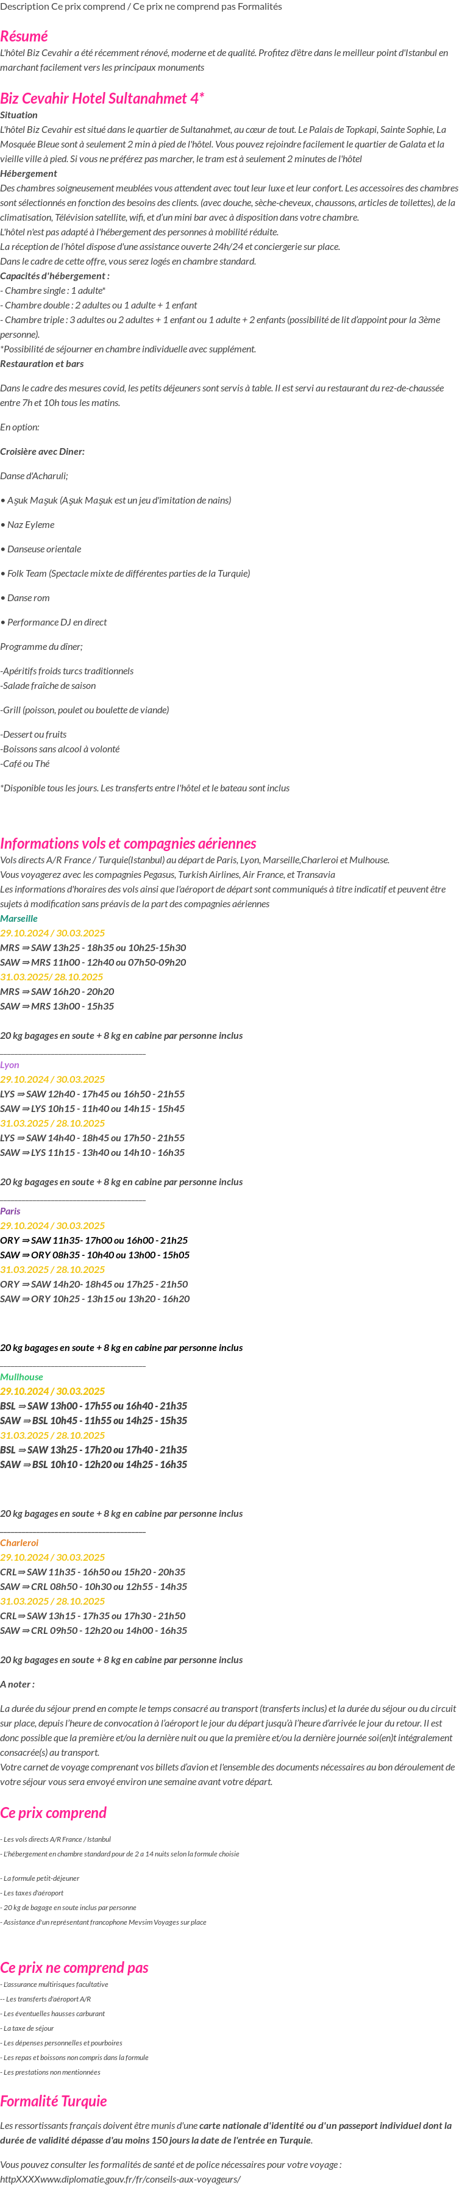Click the Croisière avec Diner option title
The width and height of the screenshot is (462, 2196).
43,451
